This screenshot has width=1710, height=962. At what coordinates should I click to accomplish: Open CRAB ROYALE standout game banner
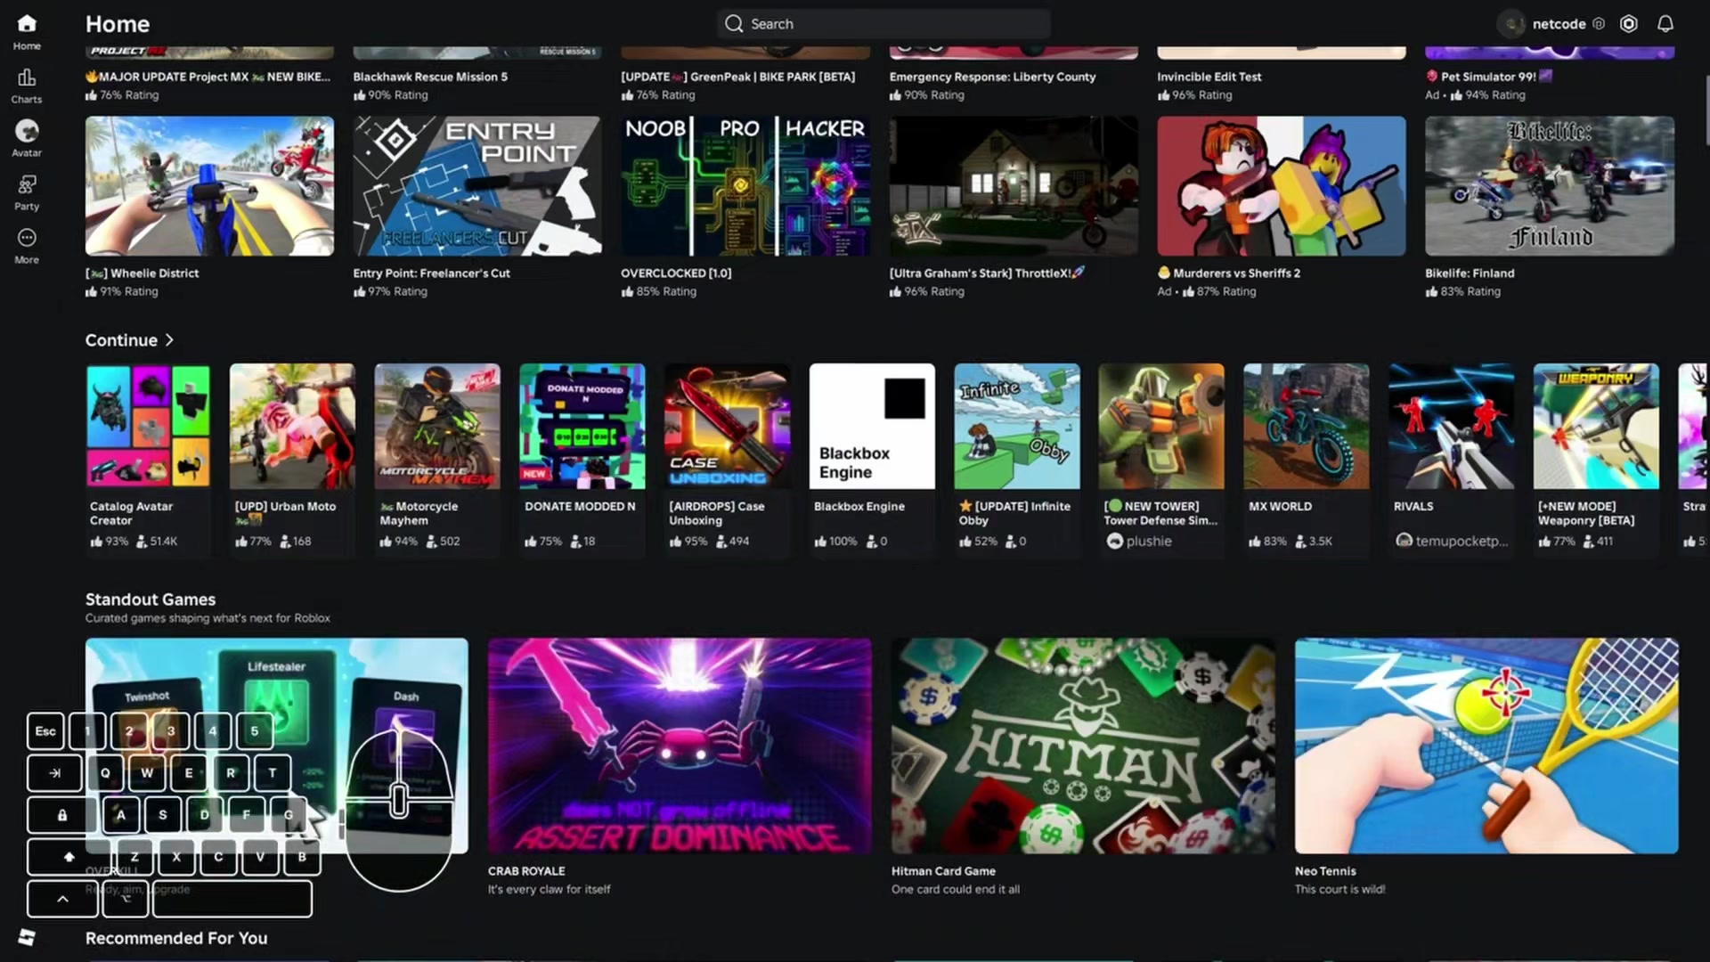tap(680, 746)
